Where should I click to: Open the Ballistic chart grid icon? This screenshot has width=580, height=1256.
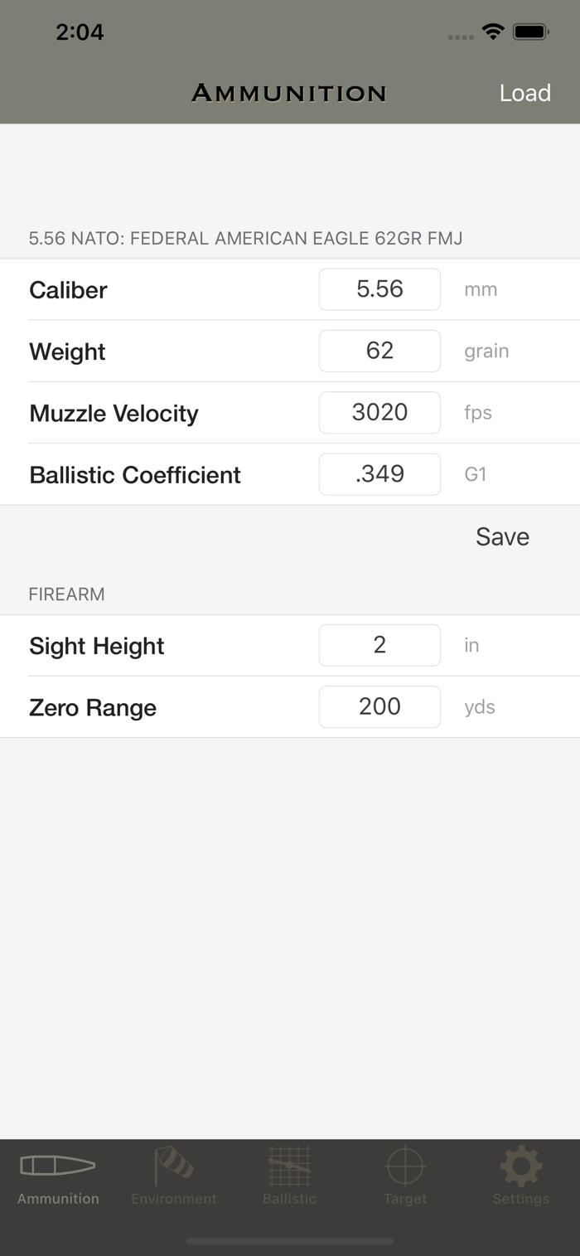(x=289, y=1166)
